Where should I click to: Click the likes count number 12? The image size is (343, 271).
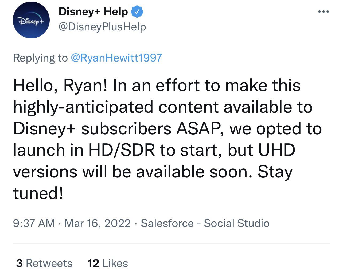(93, 263)
